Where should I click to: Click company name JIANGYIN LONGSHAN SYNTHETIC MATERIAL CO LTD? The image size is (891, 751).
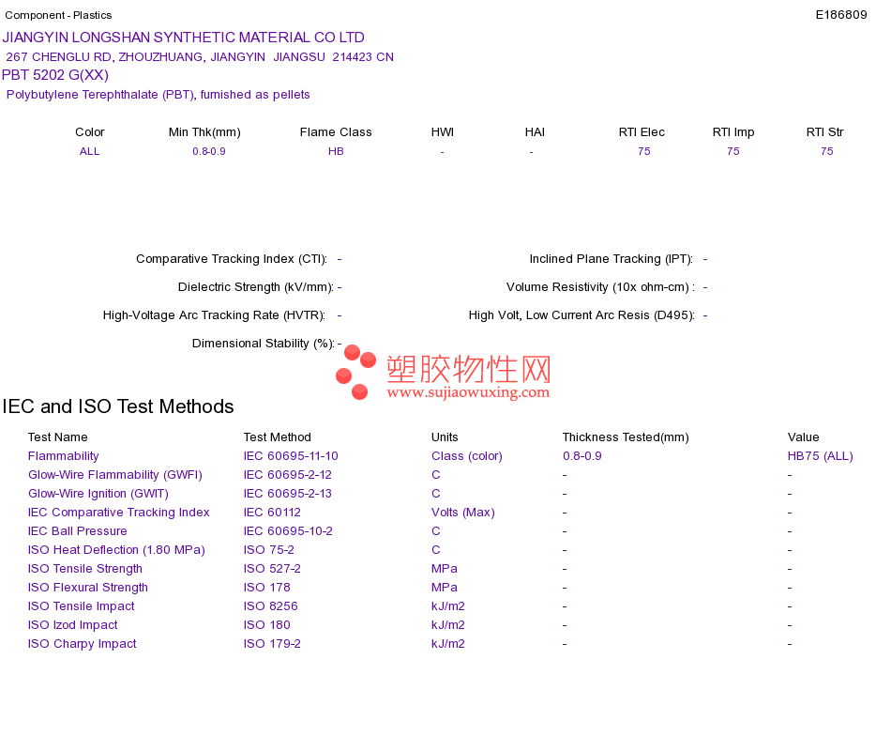tap(184, 38)
